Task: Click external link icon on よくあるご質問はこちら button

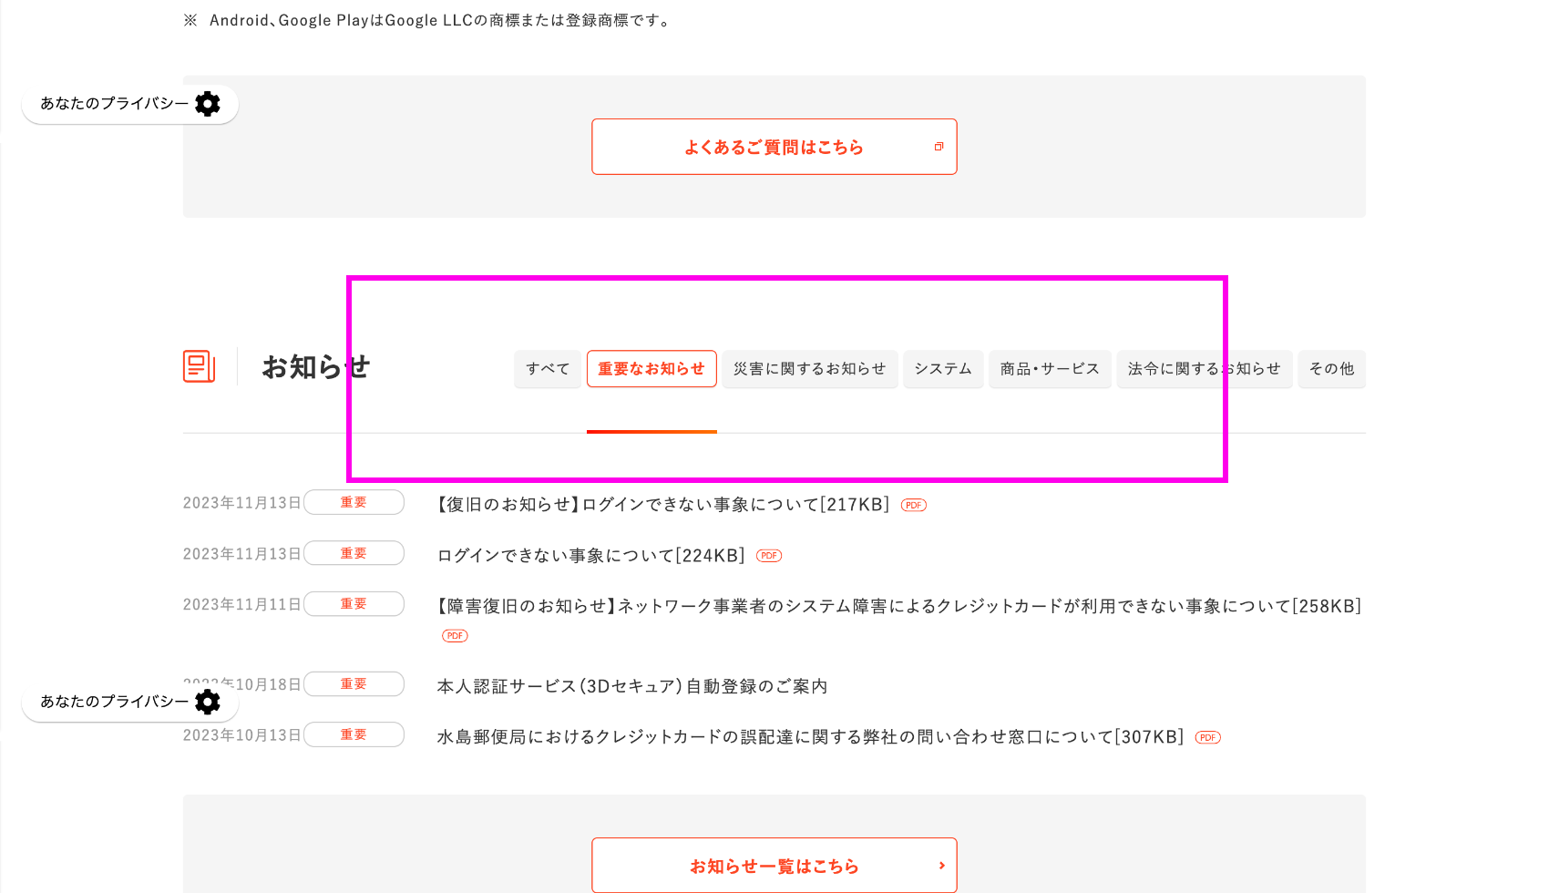Action: click(939, 147)
